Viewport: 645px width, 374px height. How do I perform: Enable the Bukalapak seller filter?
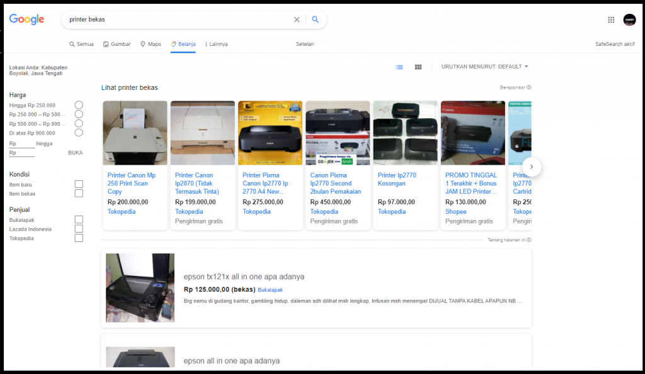point(79,219)
